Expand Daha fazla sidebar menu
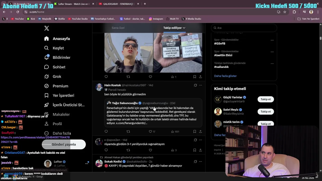 pos(58,133)
